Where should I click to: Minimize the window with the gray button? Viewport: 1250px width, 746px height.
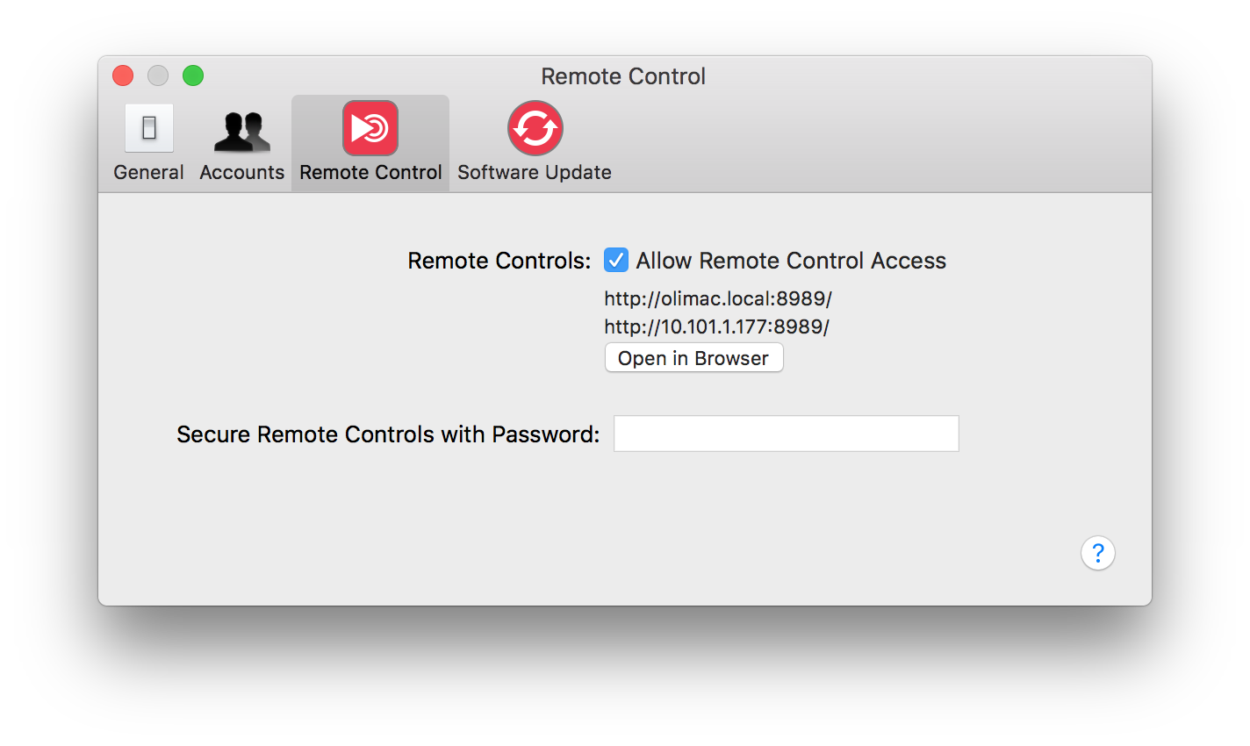click(x=158, y=75)
